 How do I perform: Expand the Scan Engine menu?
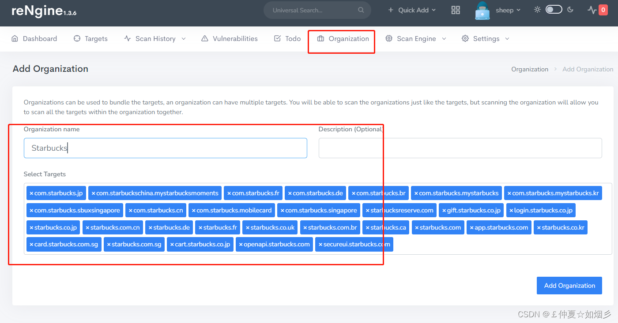pyautogui.click(x=416, y=39)
